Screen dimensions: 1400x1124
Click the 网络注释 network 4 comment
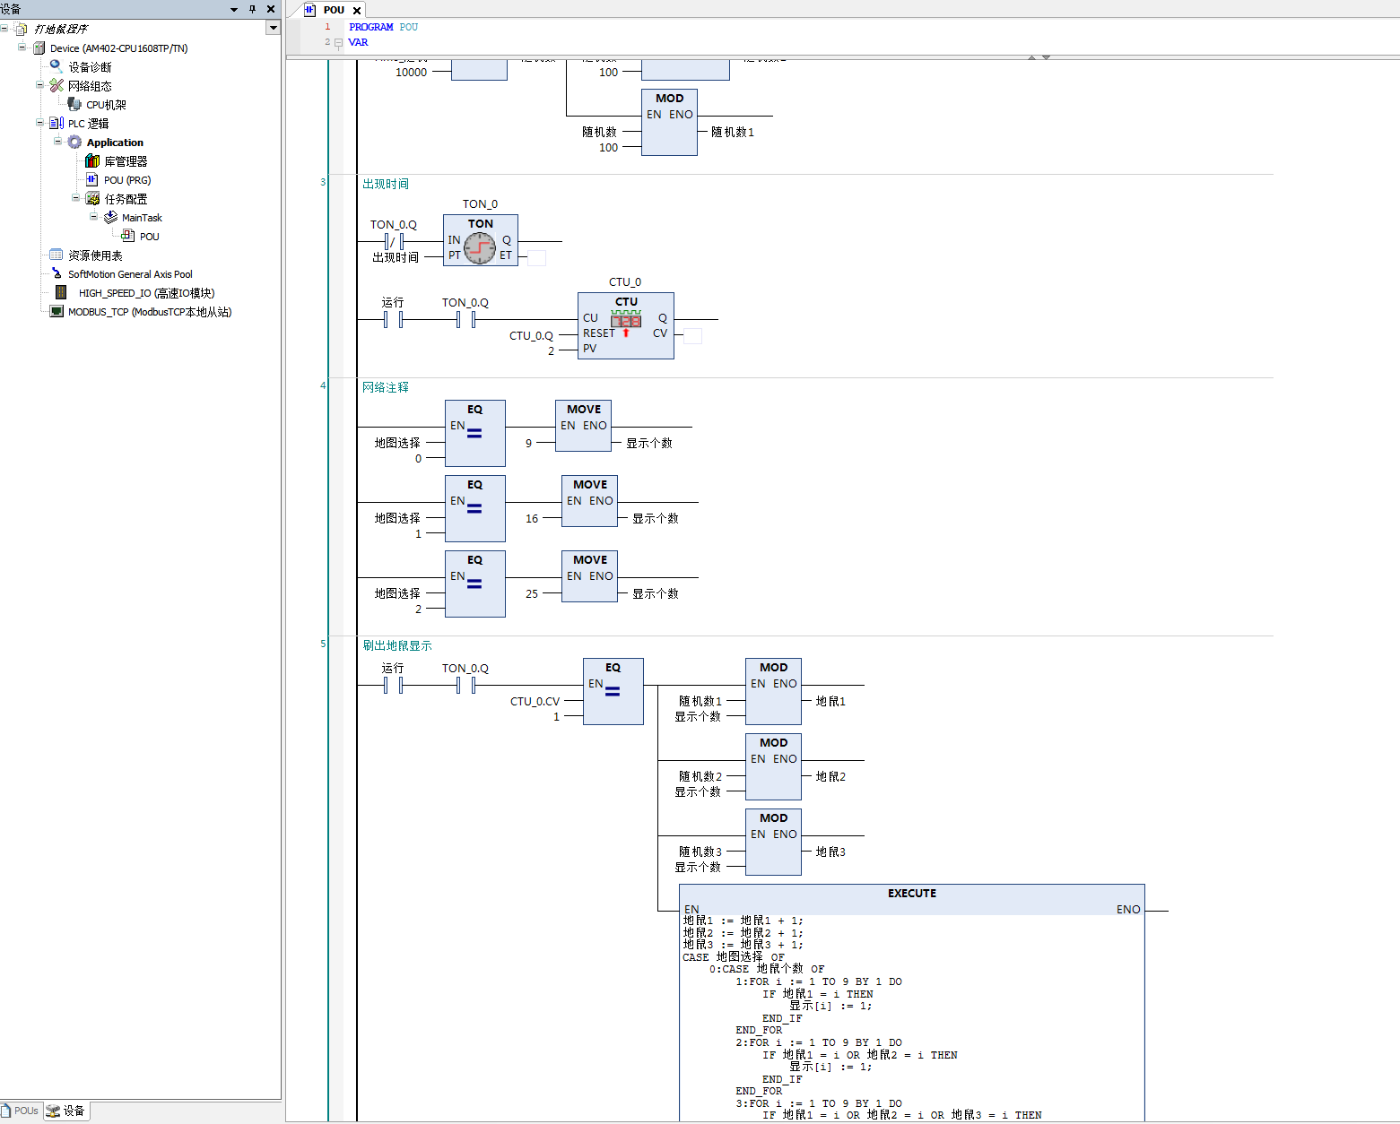pyautogui.click(x=386, y=387)
